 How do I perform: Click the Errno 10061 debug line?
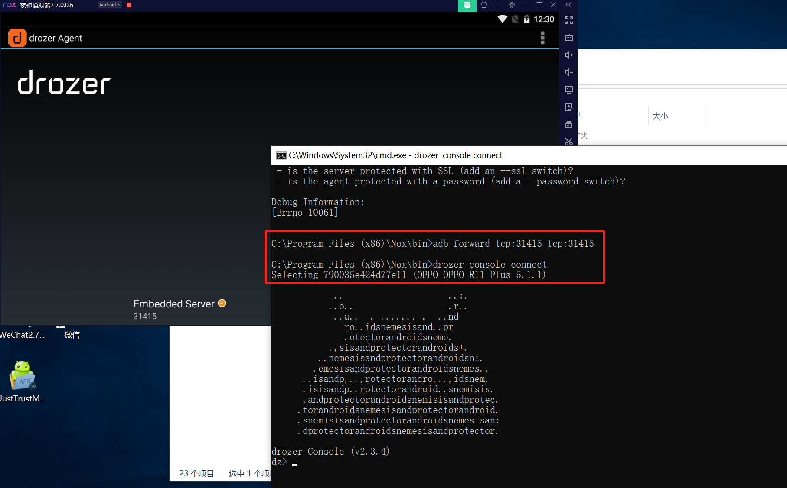tap(304, 213)
